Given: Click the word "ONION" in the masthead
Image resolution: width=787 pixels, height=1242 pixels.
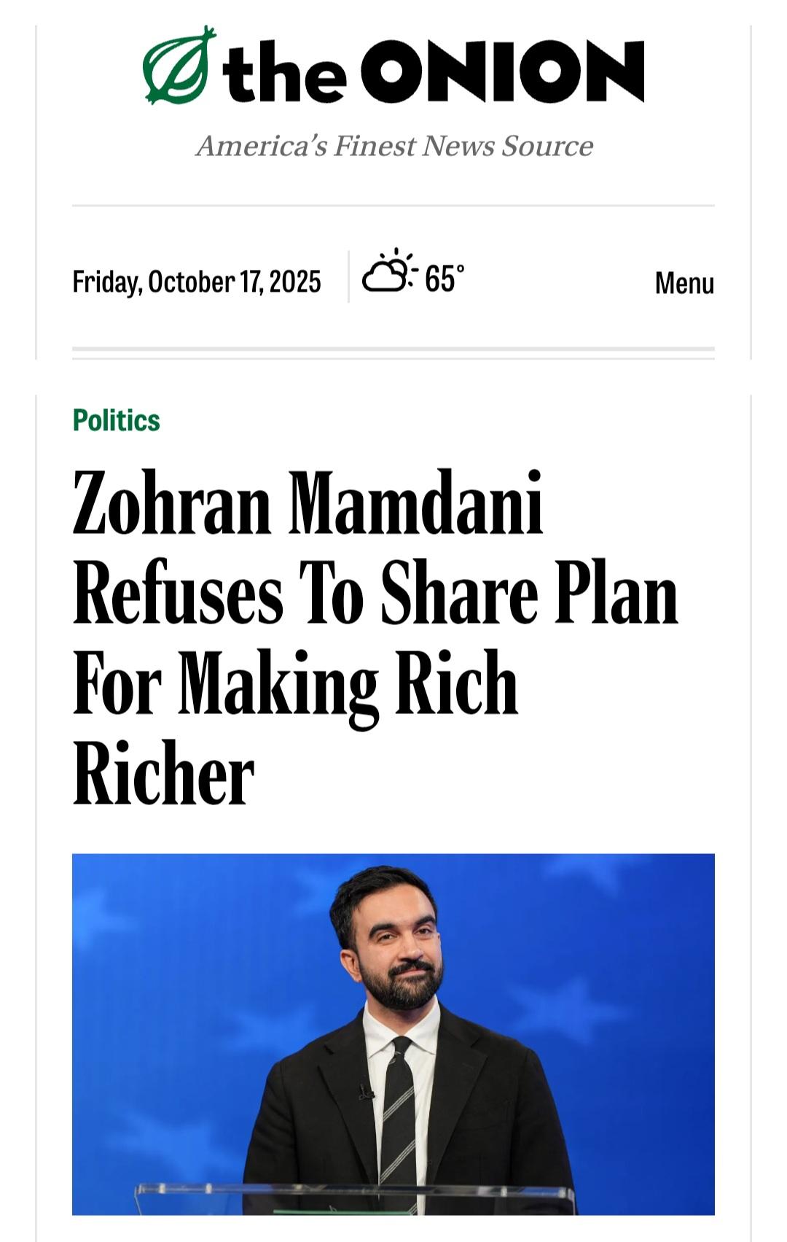Looking at the screenshot, I should 503,71.
